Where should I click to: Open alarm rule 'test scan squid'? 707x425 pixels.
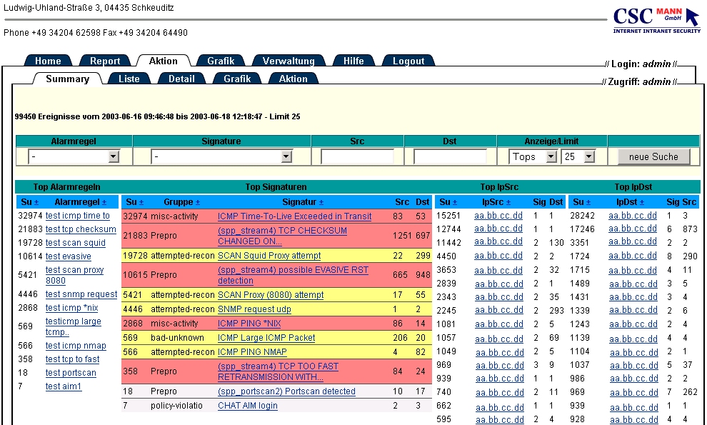click(x=75, y=243)
